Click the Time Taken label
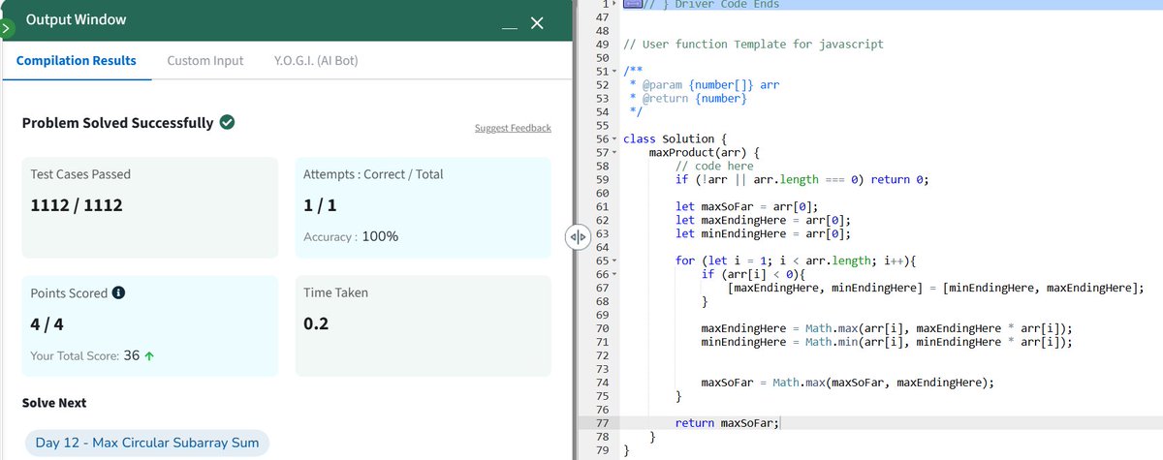Screen dimensions: 1163x460 (x=335, y=292)
